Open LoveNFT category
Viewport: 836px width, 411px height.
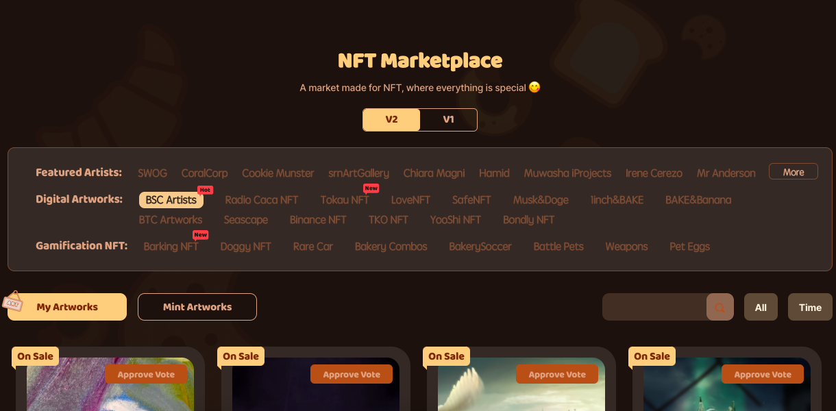pyautogui.click(x=410, y=200)
